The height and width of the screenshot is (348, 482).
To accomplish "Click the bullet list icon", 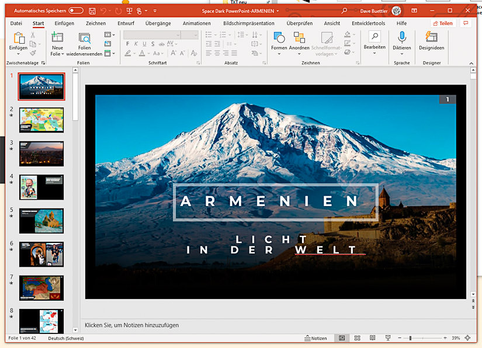I will coord(209,34).
